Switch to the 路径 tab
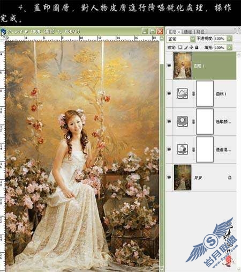The height and width of the screenshot is (272, 241). (200, 32)
